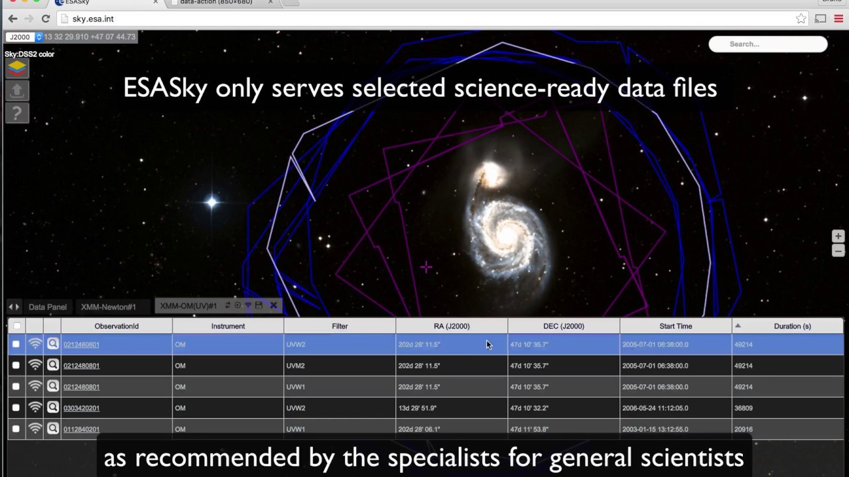Viewport: 849px width, 477px height.
Task: Click the cast icon beside bookmark star
Action: [x=820, y=19]
